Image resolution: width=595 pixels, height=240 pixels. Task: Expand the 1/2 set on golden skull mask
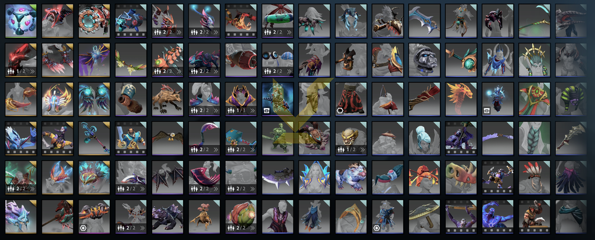[363, 150]
